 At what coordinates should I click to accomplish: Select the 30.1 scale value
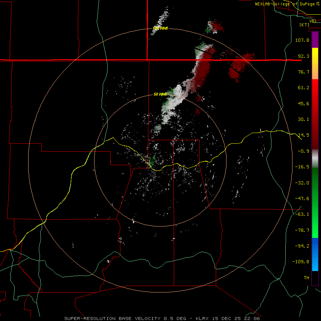pos(304,119)
